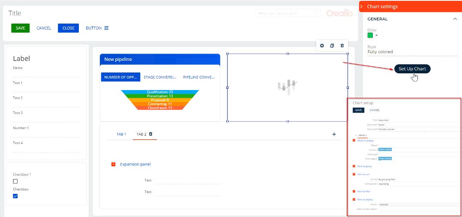
Task: Click the Creatio logo
Action: (339, 13)
